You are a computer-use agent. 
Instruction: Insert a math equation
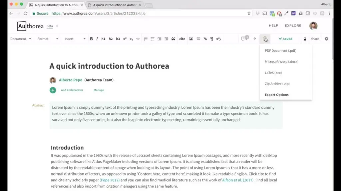coord(218,39)
